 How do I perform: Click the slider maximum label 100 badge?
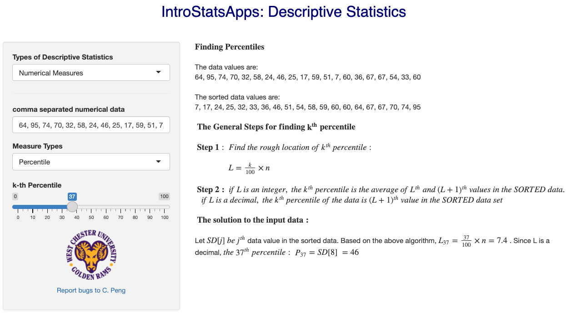click(164, 196)
